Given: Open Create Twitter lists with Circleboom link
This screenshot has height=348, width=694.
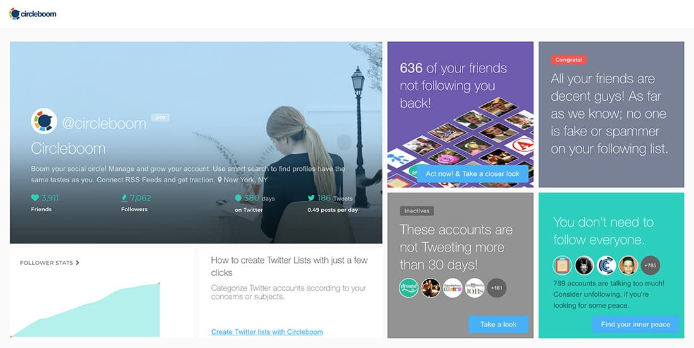Looking at the screenshot, I should 267,332.
